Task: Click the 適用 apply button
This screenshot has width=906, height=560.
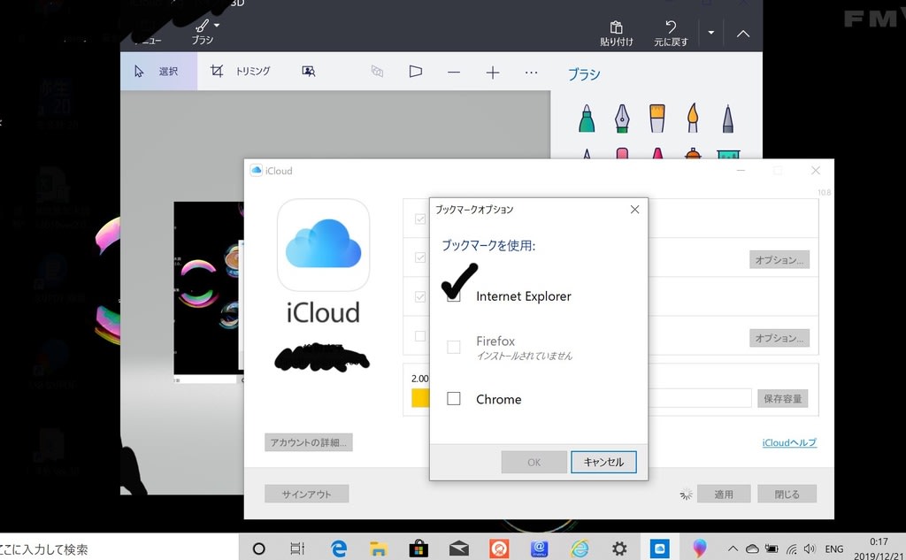Action: [724, 495]
